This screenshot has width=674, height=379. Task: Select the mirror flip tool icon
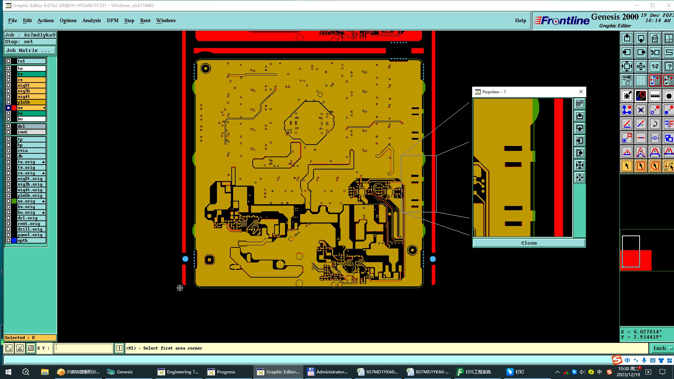coord(668,124)
